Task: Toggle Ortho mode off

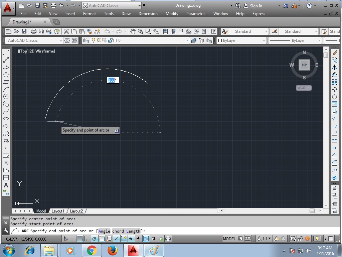Action: click(87, 239)
